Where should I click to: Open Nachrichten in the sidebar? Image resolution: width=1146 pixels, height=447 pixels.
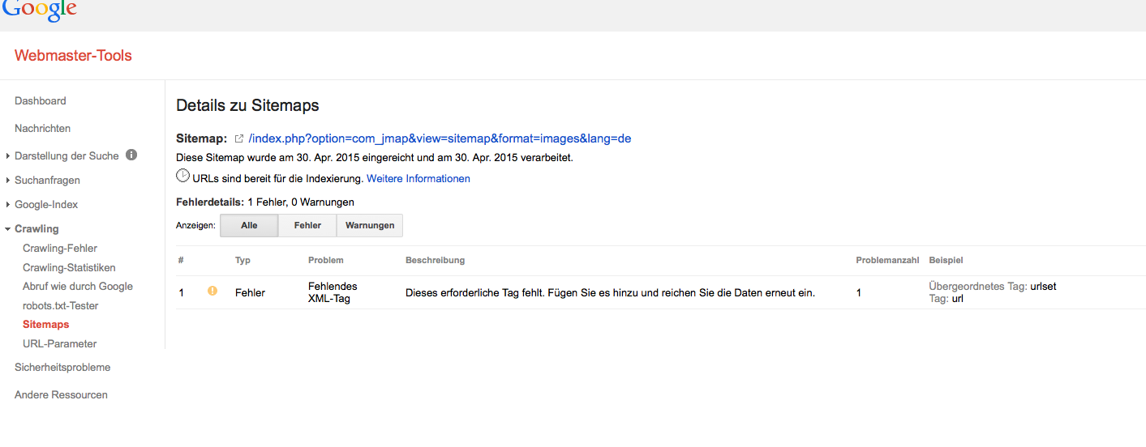click(42, 129)
